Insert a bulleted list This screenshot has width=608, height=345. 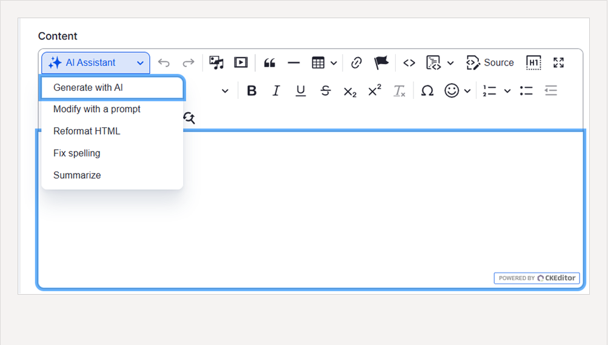526,91
